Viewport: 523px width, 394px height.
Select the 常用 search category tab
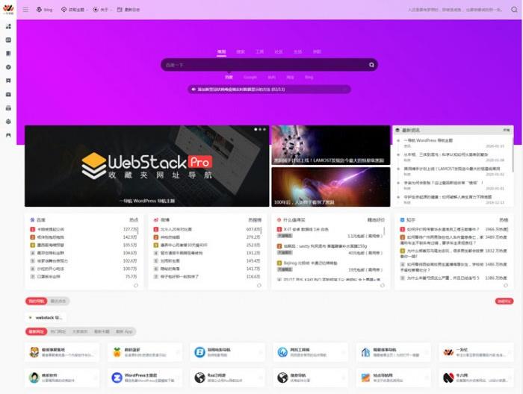pos(221,51)
